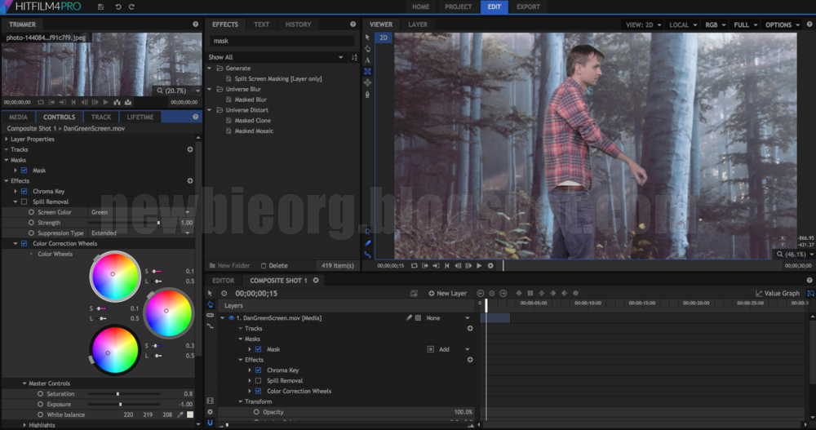The height and width of the screenshot is (430, 816).
Task: Switch to the EDITOR timeline tab
Action: tap(224, 280)
